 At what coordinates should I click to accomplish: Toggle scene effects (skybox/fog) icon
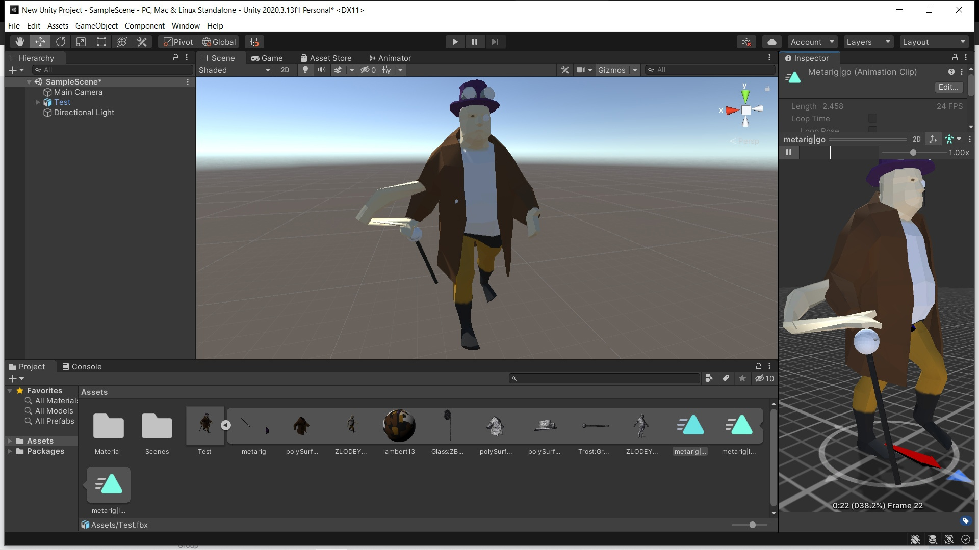click(x=338, y=70)
